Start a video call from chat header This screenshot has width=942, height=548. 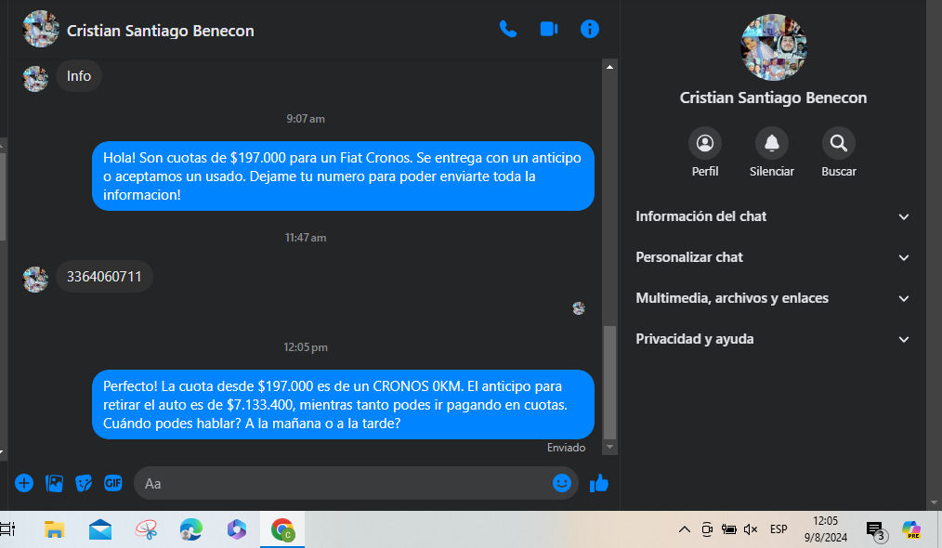(x=548, y=29)
